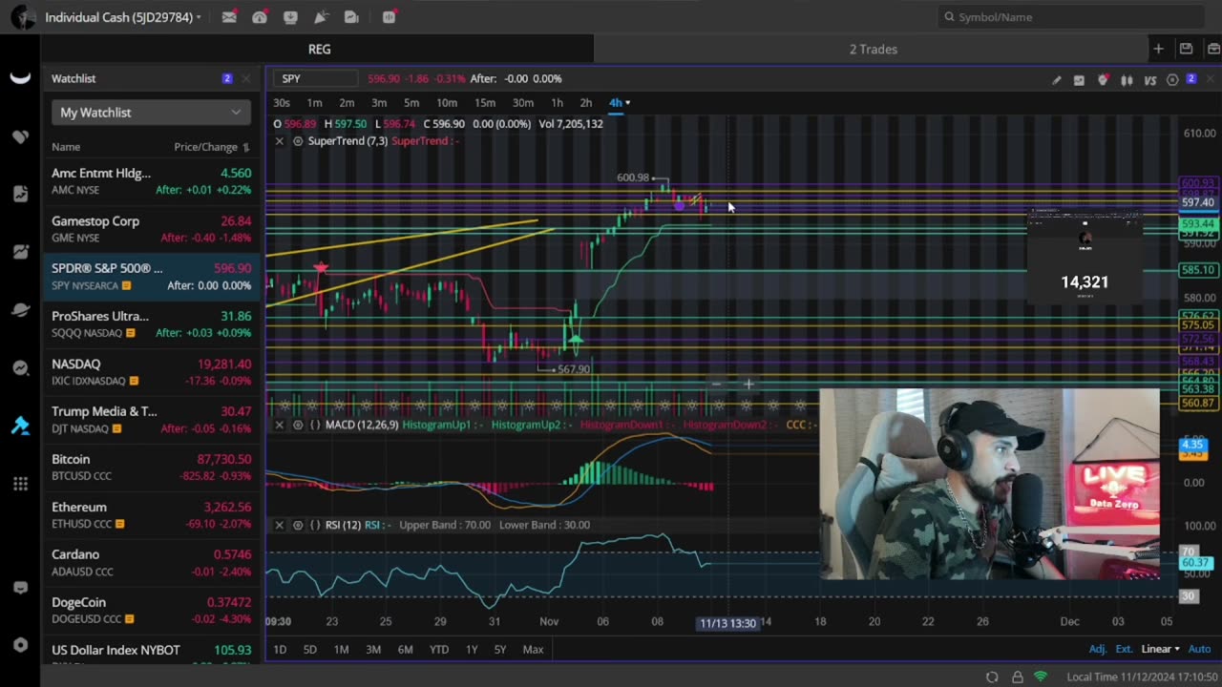Screen dimensions: 1222x687
Task: Open the alert lightbulb icon above chart
Action: [1103, 80]
